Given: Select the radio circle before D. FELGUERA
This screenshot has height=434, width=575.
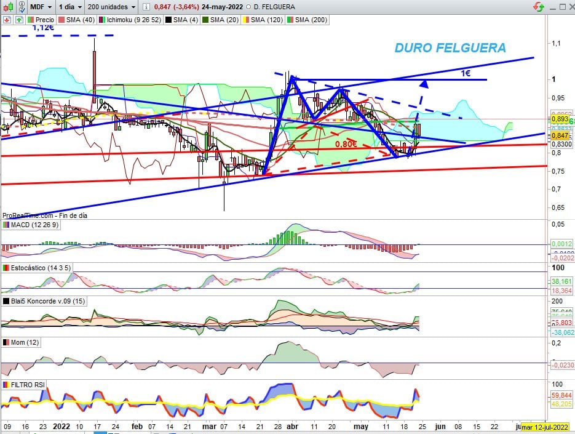Looking at the screenshot, I should tap(249, 7).
